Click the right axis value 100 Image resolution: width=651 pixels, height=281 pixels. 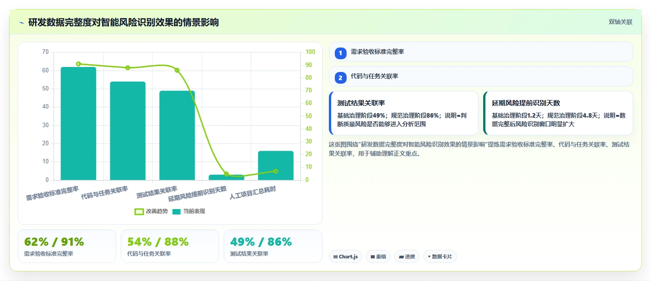click(310, 52)
